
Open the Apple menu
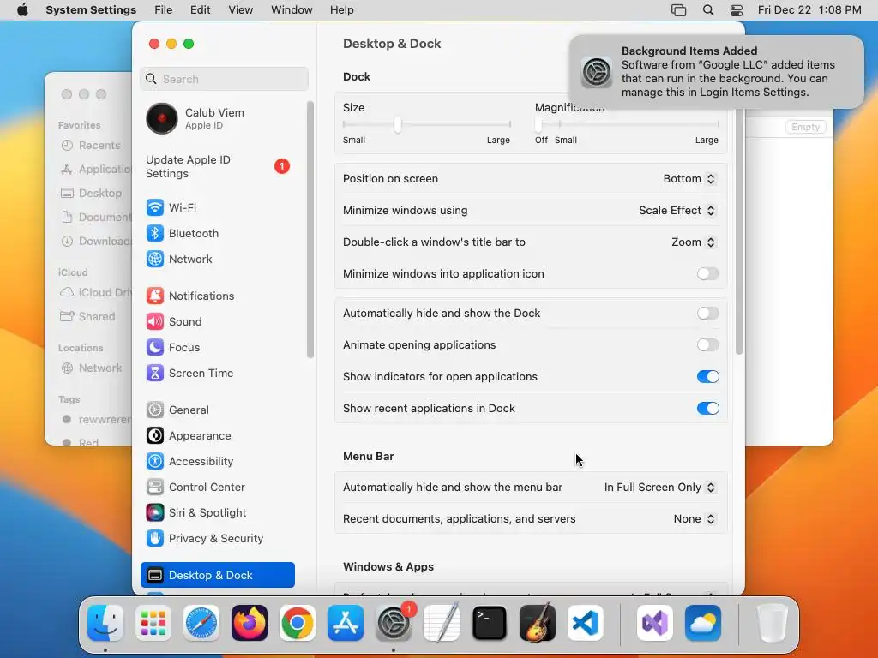[x=22, y=10]
